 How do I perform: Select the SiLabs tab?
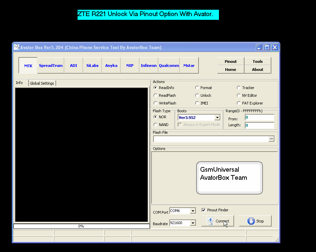click(92, 66)
